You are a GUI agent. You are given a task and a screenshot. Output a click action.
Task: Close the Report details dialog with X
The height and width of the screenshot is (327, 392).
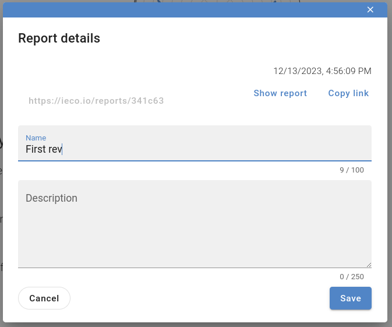coord(370,9)
